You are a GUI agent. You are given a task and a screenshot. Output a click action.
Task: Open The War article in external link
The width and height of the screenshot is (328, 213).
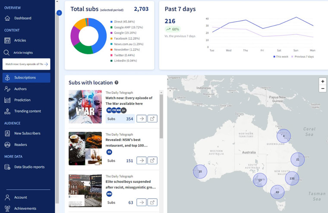[x=152, y=118]
